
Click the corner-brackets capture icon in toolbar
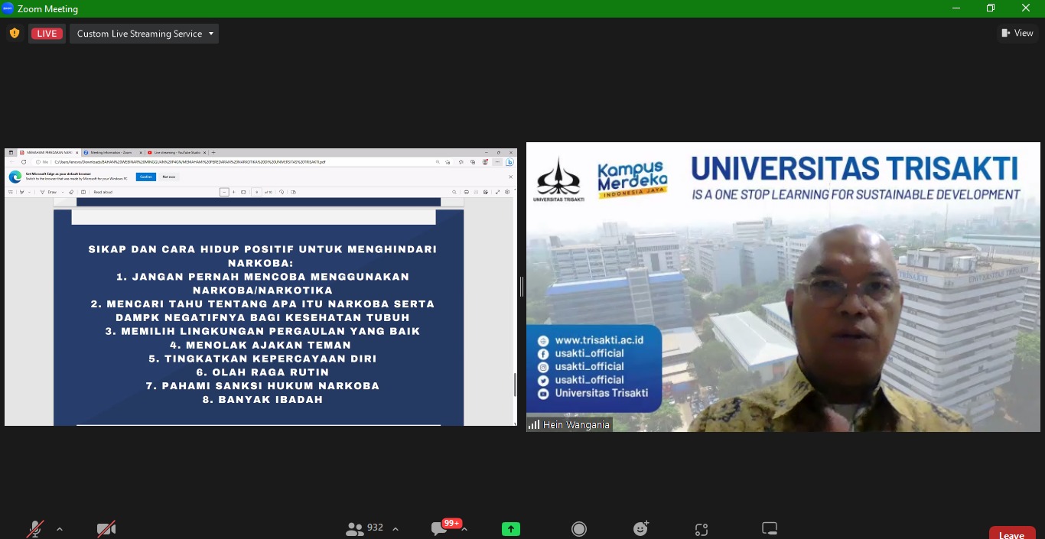point(702,529)
